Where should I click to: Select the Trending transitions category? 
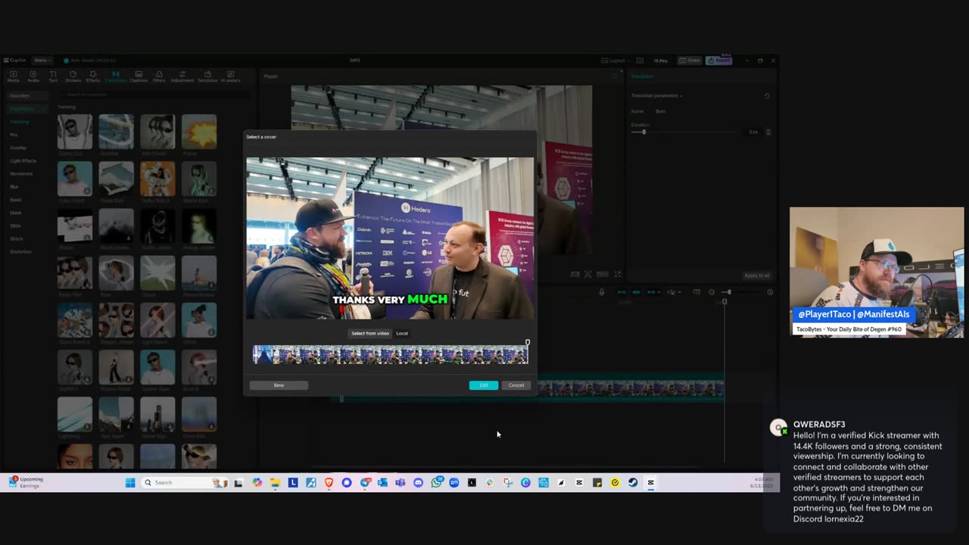pyautogui.click(x=20, y=122)
